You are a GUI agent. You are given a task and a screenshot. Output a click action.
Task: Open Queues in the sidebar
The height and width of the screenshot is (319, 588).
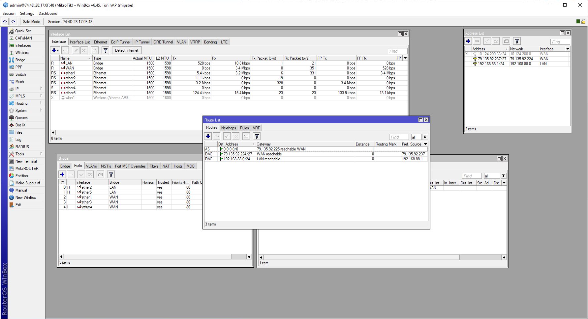21,118
